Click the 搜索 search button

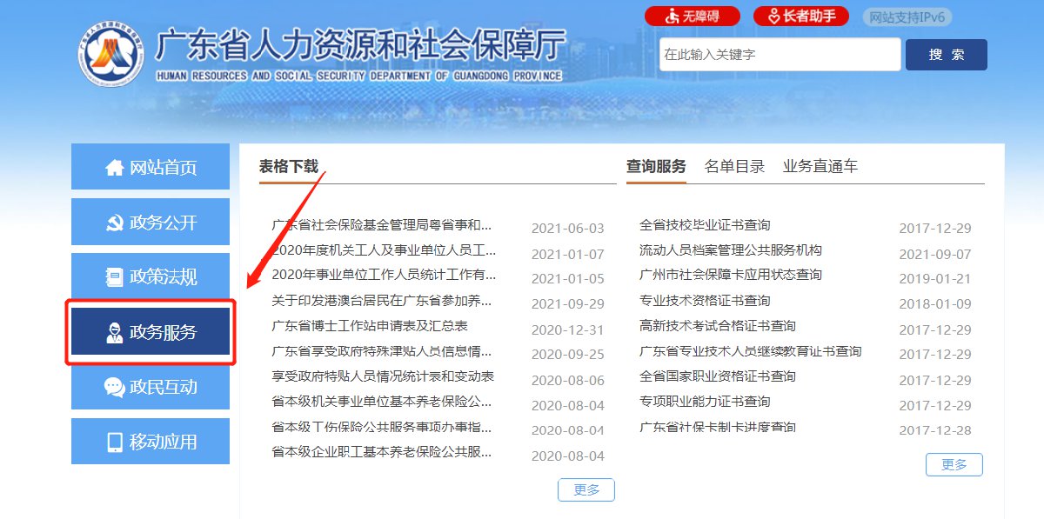pyautogui.click(x=947, y=55)
